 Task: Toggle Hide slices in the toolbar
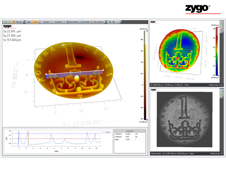(x=28, y=22)
